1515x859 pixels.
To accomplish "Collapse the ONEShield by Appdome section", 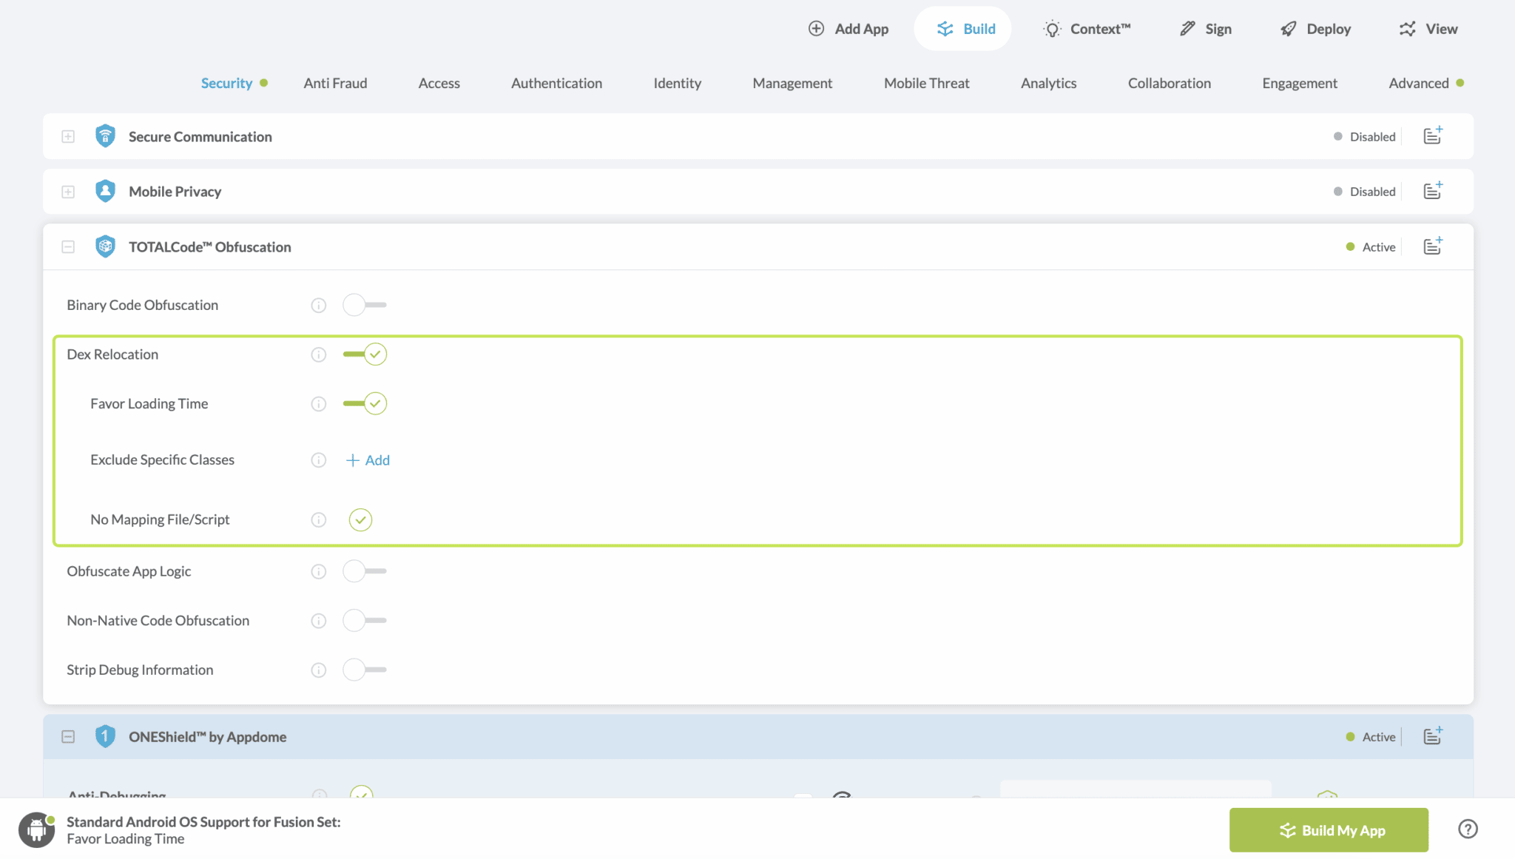I will 67,736.
